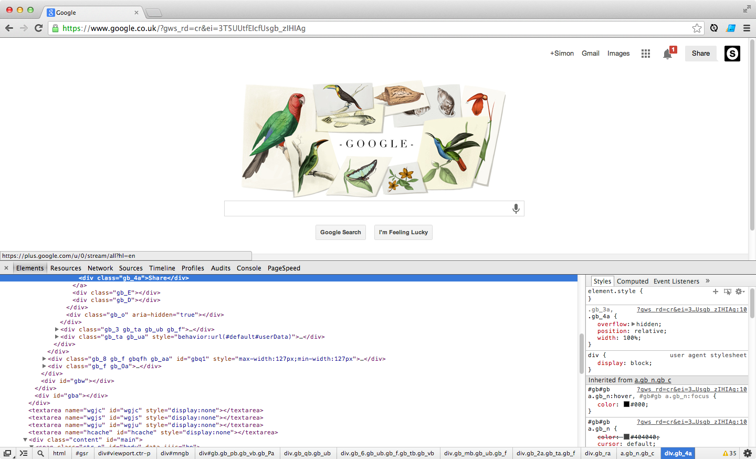Select the html breadcrumb item
This screenshot has height=459, width=756.
click(x=59, y=453)
